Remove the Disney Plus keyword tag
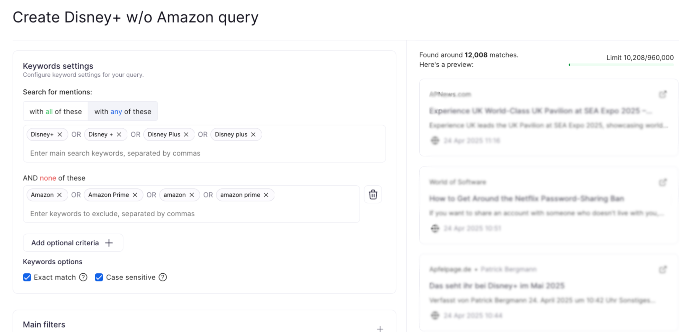691x332 pixels. [186, 134]
